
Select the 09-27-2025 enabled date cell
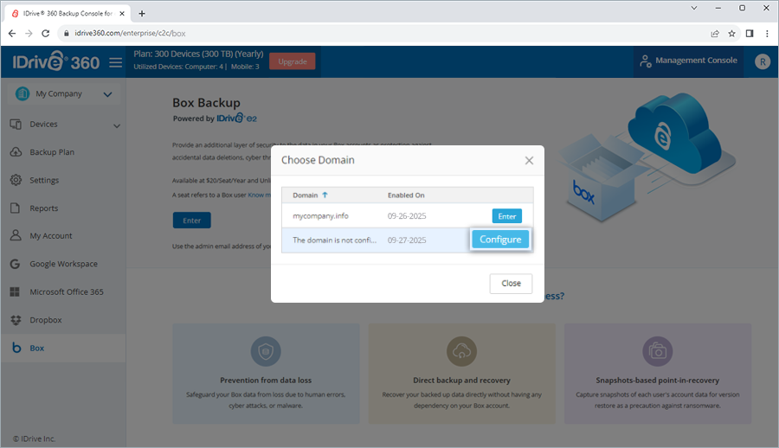[407, 240]
